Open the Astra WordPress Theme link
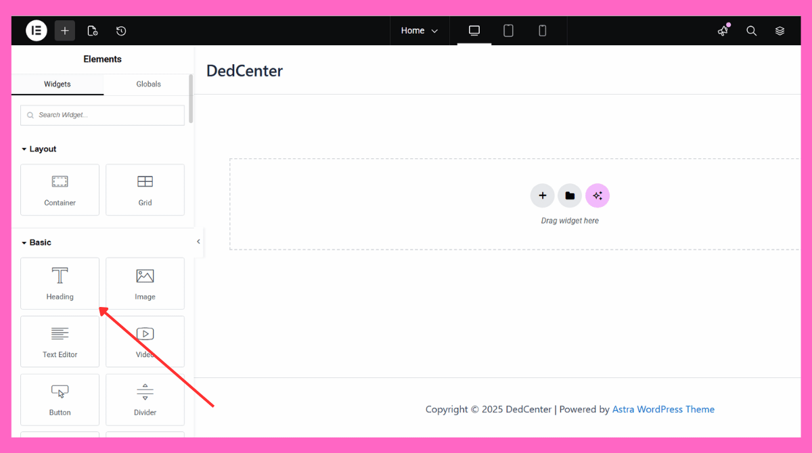Viewport: 812px width, 453px height. pos(663,409)
